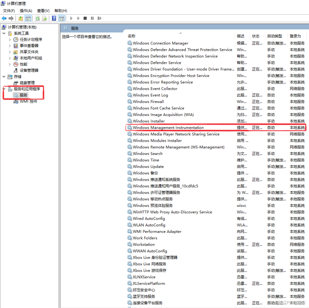This screenshot has width=309, height=308.
Task: Open the 帮助(H) menu
Action: [61, 11]
